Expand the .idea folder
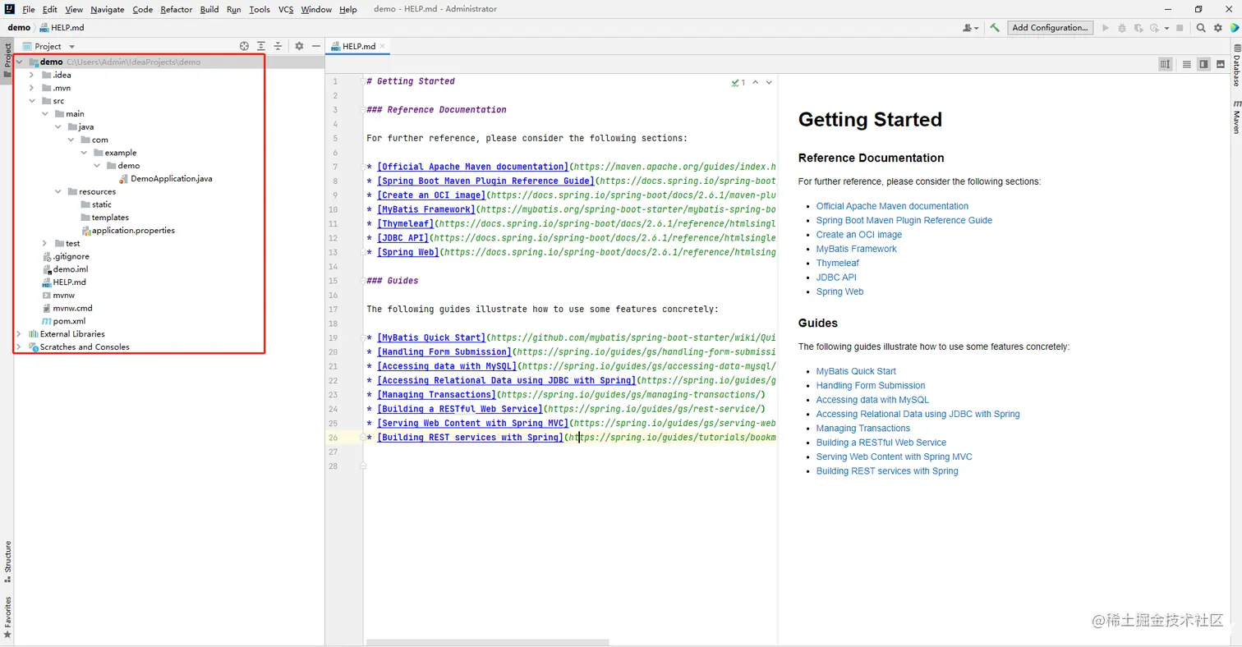1242x647 pixels. pos(32,75)
